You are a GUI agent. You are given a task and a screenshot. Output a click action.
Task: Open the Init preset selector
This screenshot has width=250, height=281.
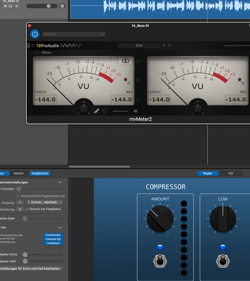[x=139, y=46]
